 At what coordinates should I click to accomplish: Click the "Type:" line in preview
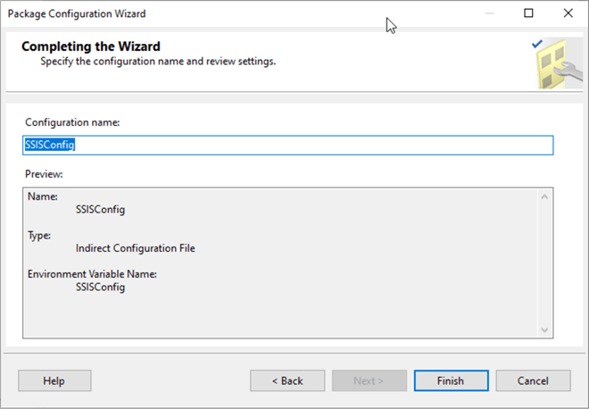(39, 236)
